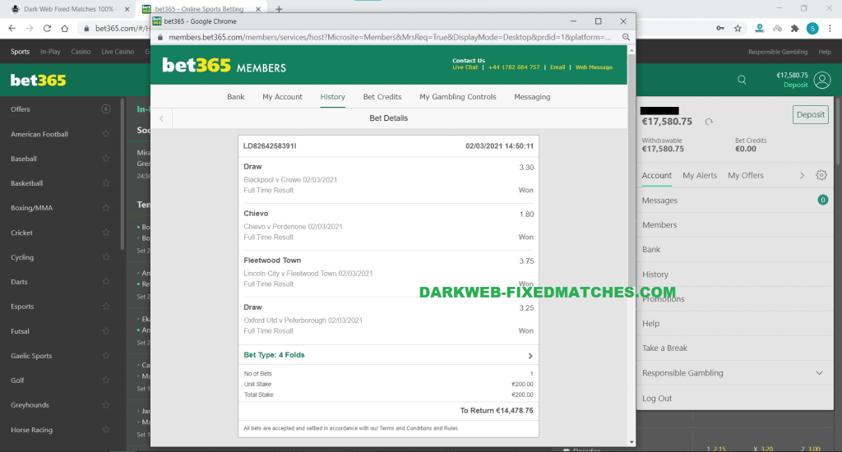Go back using the Bet Details arrow
This screenshot has height=452, width=842.
pos(162,118)
